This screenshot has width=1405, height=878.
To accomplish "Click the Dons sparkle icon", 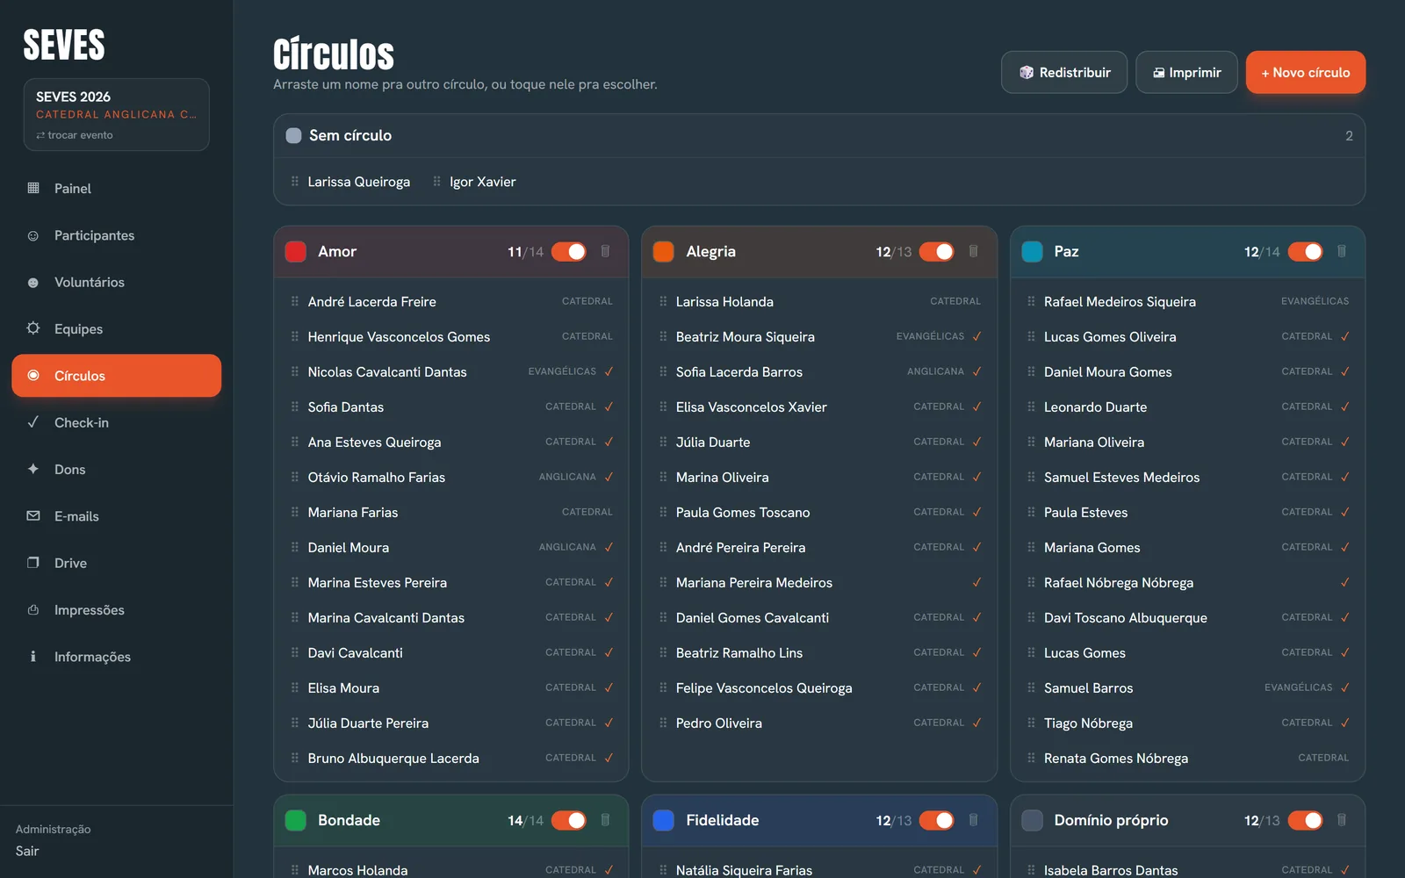I will tap(33, 469).
